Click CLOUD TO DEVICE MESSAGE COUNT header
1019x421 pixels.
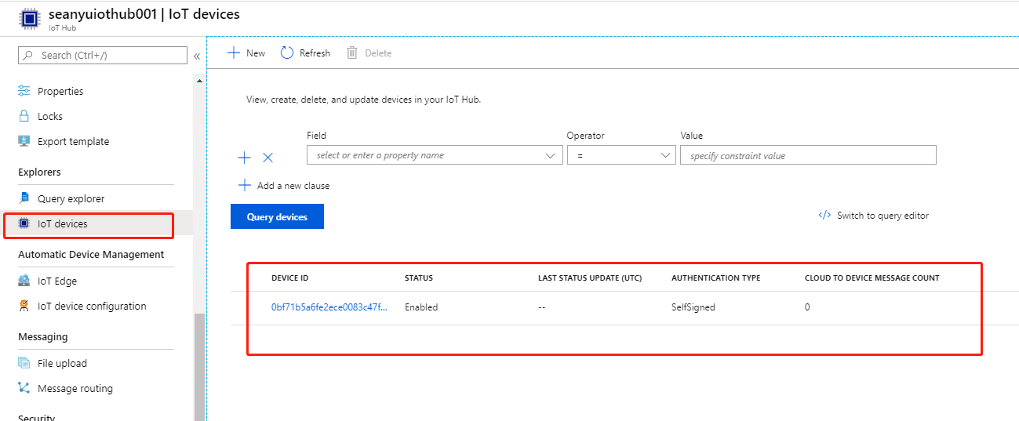point(872,278)
